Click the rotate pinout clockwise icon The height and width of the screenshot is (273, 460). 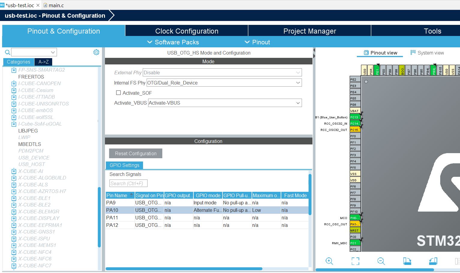407,261
